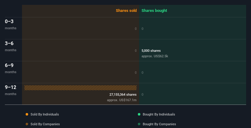251x128 pixels.
Task: Click the approx. US$167.1m amount
Action: click(x=122, y=100)
